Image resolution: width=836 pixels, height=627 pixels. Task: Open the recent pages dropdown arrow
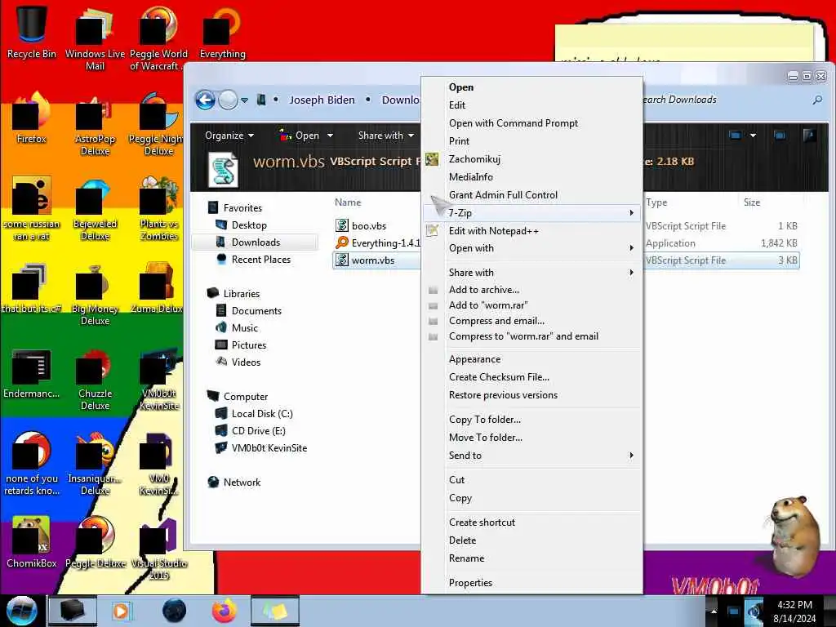tap(244, 100)
